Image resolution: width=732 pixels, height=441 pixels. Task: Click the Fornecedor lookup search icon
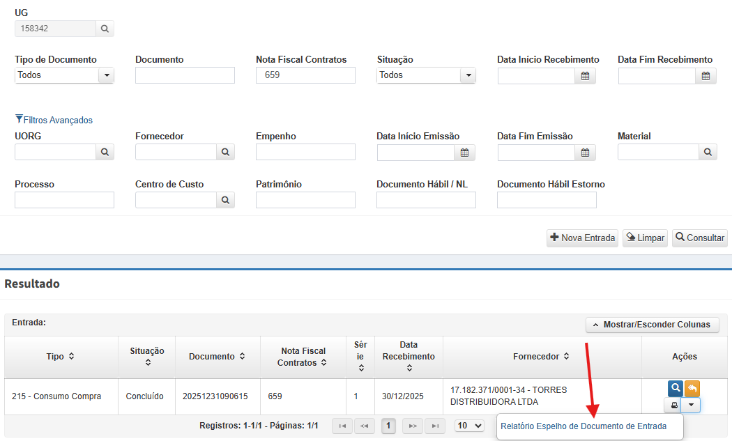pyautogui.click(x=225, y=152)
